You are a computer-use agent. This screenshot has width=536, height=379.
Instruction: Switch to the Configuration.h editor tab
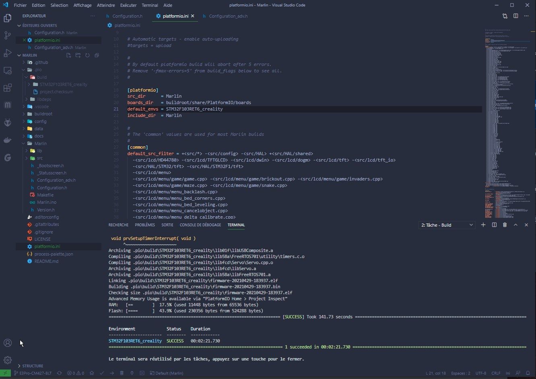[128, 16]
